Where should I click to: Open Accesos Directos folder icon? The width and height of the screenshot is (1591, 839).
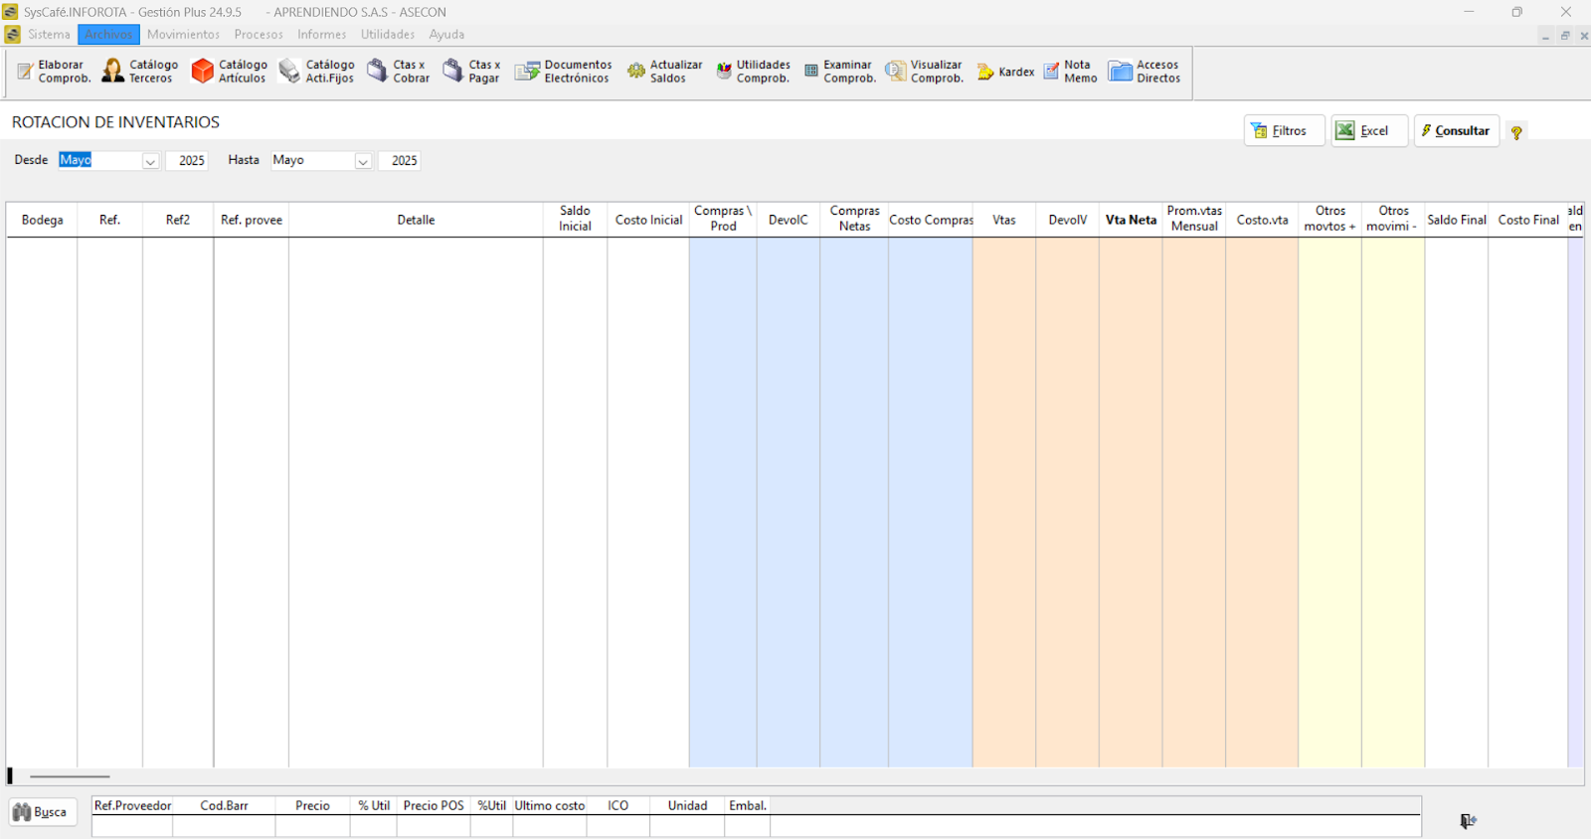click(x=1121, y=72)
